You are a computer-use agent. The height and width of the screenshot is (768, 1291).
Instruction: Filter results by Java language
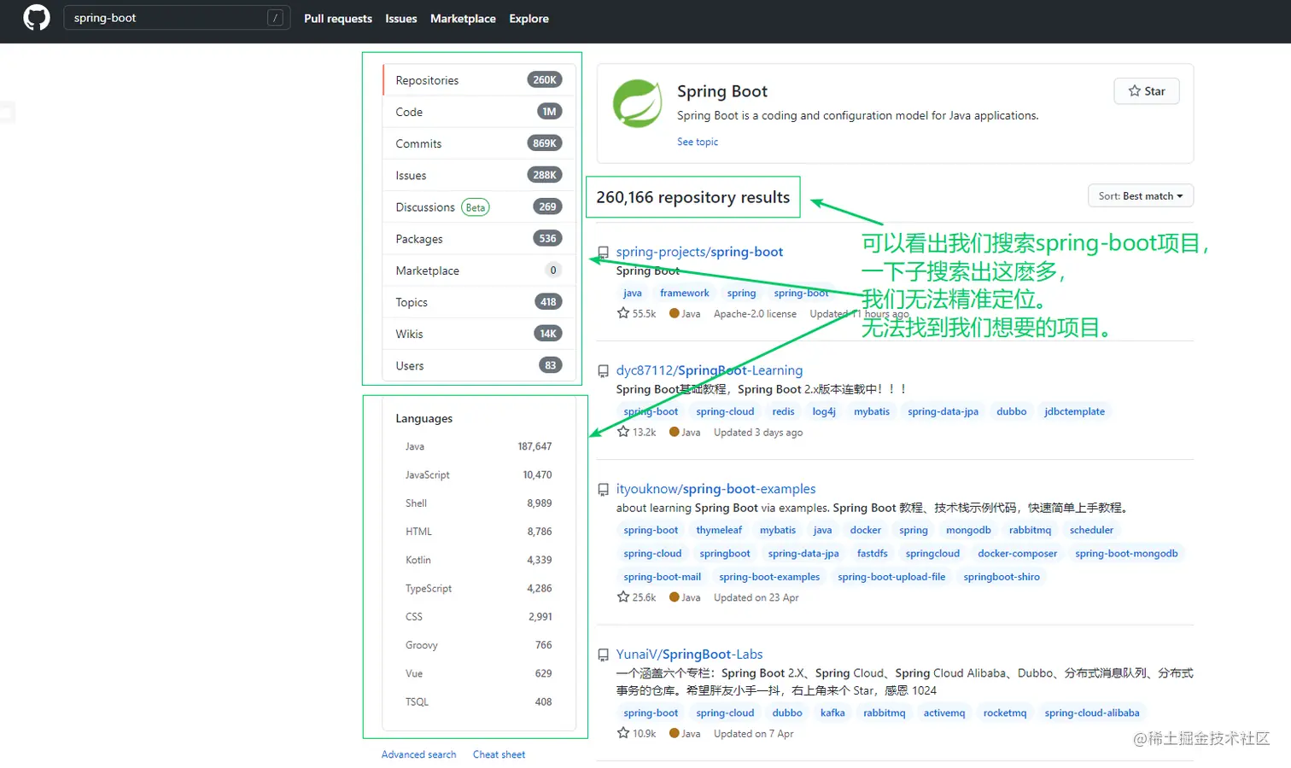pos(479,446)
